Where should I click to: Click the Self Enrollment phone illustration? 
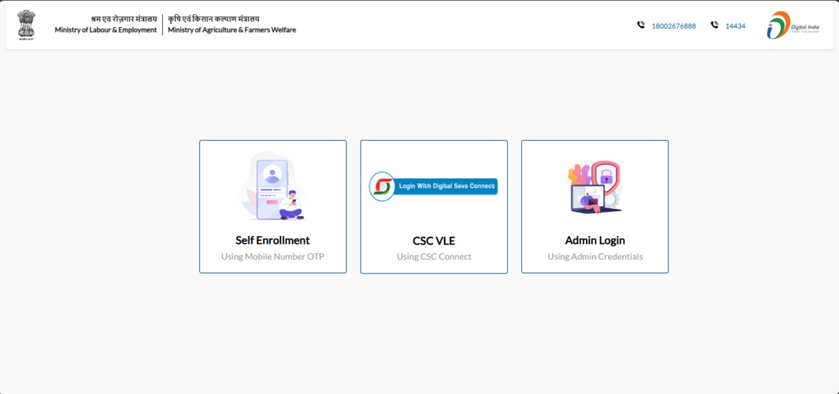272,186
